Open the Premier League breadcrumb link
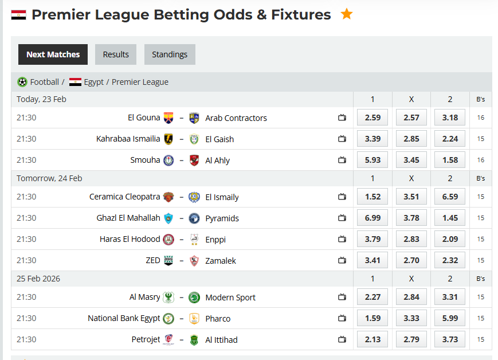This screenshot has height=360, width=498. [140, 82]
